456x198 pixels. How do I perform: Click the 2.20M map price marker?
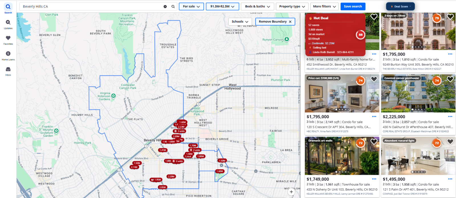171,176
